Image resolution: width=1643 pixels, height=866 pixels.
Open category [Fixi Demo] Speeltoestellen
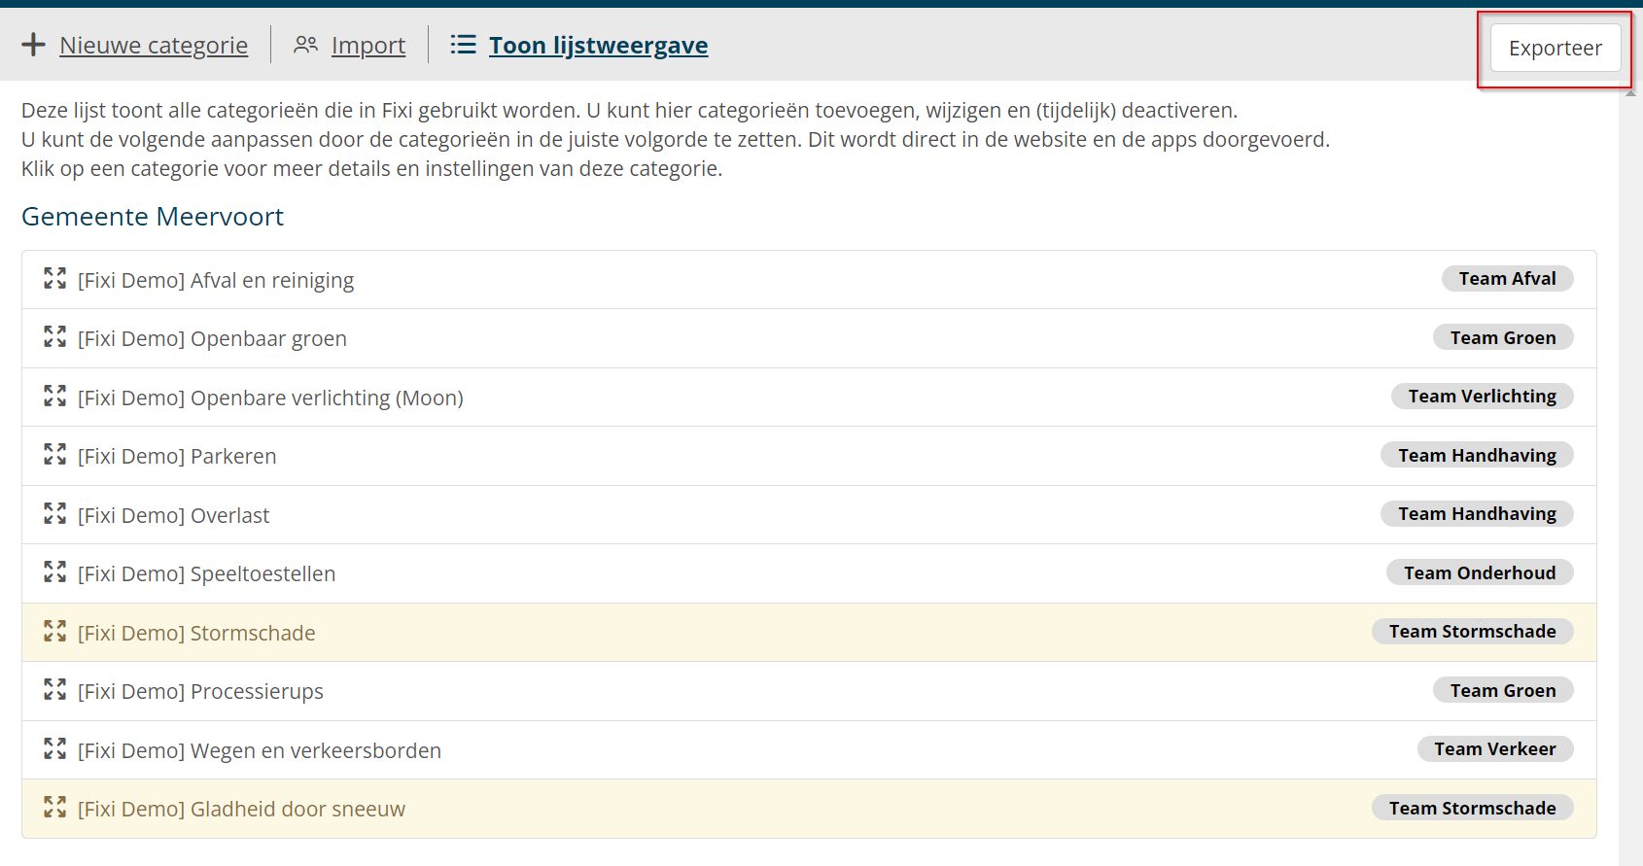point(206,573)
